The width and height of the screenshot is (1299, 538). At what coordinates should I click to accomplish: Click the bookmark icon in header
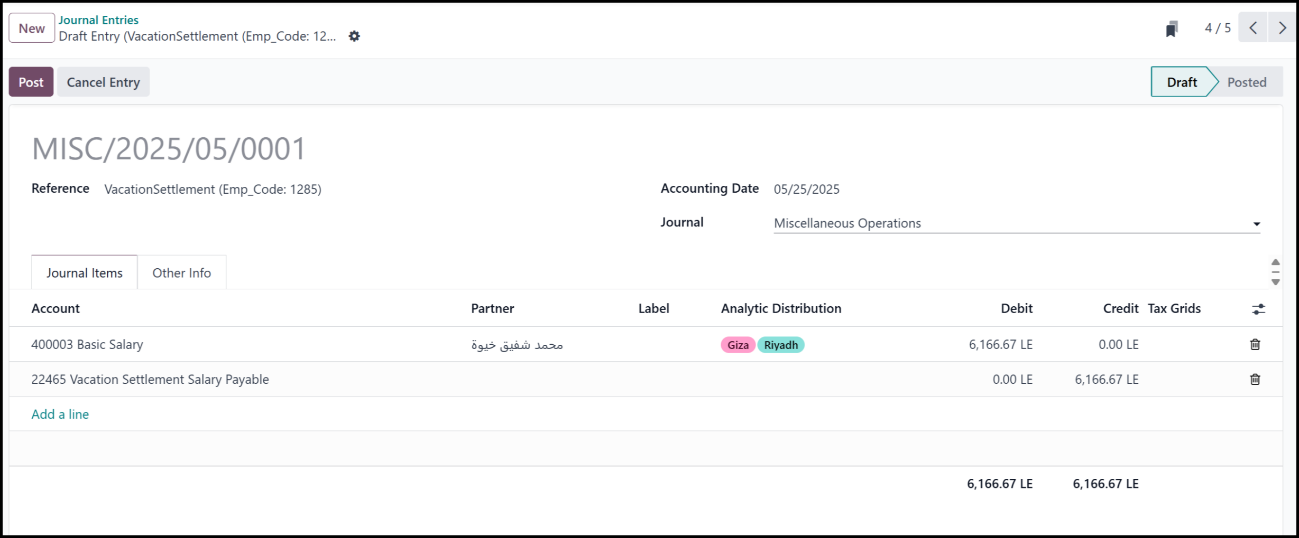[x=1172, y=29]
